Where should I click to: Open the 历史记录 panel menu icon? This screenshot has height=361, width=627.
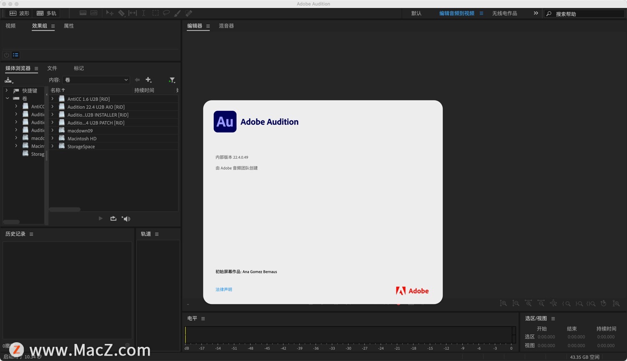[31, 234]
